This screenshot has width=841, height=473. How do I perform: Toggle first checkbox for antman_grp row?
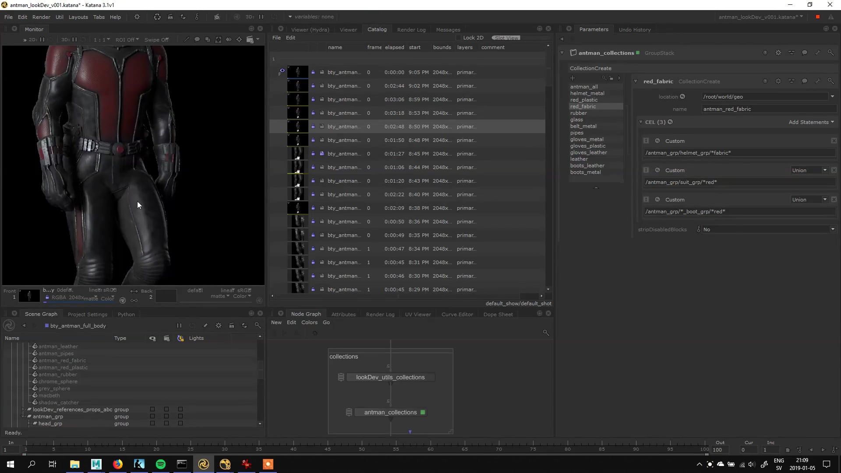152,417
